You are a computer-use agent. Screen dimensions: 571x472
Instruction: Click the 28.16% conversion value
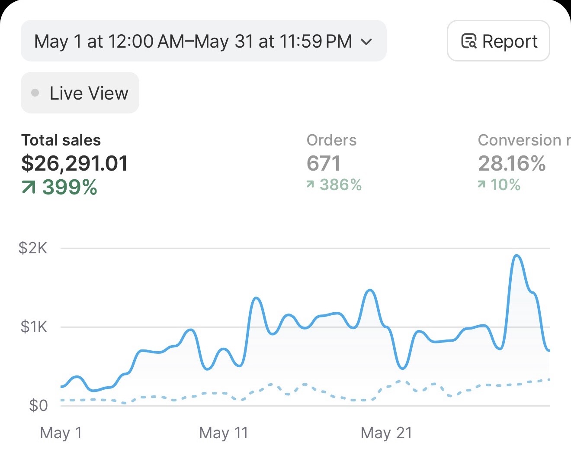pos(512,164)
